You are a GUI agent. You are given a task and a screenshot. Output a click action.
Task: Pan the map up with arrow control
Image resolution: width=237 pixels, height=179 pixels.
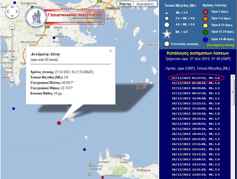(12, 7)
